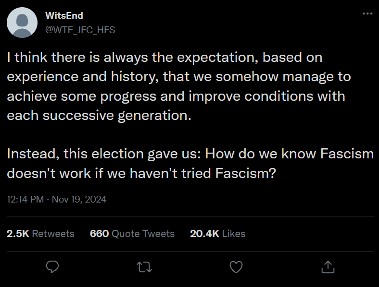Click the reply speech bubble icon
Image resolution: width=379 pixels, height=287 pixels.
pyautogui.click(x=52, y=267)
